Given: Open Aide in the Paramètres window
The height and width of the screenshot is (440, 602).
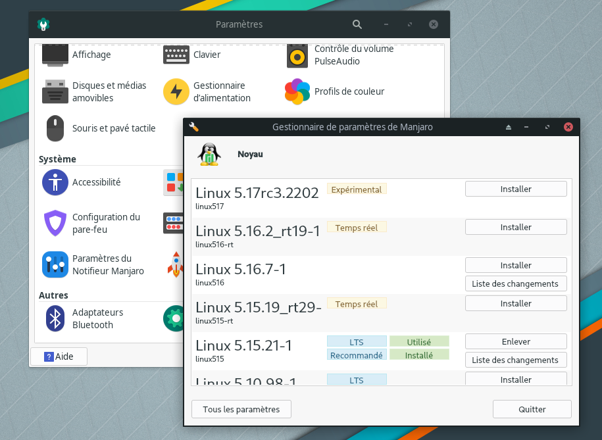Looking at the screenshot, I should [x=59, y=356].
